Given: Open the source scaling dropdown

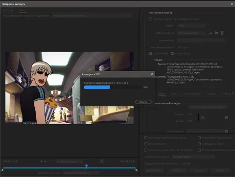Looking at the screenshot, I should coord(92,16).
